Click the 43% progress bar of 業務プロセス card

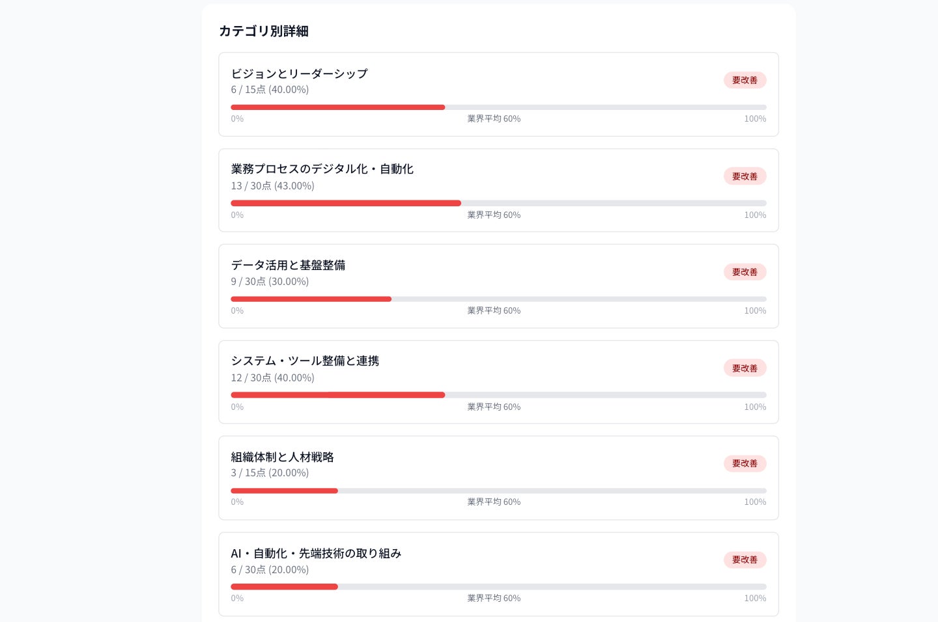(498, 203)
